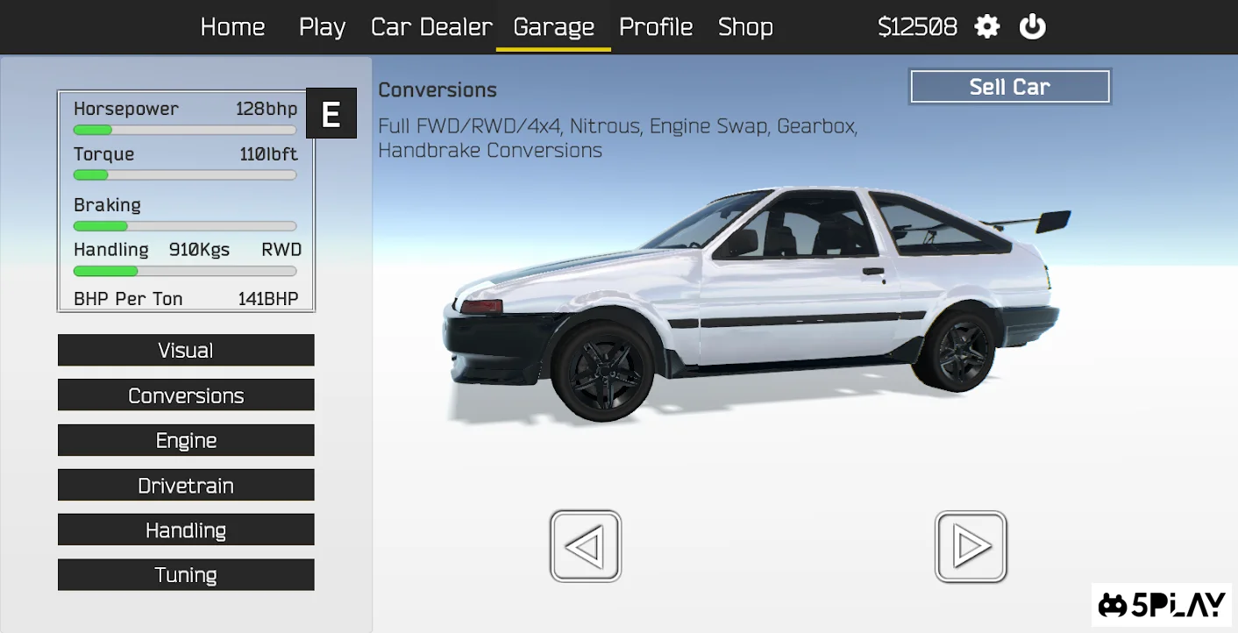Select the Garage tab
Image resolution: width=1238 pixels, height=633 pixels.
553,27
